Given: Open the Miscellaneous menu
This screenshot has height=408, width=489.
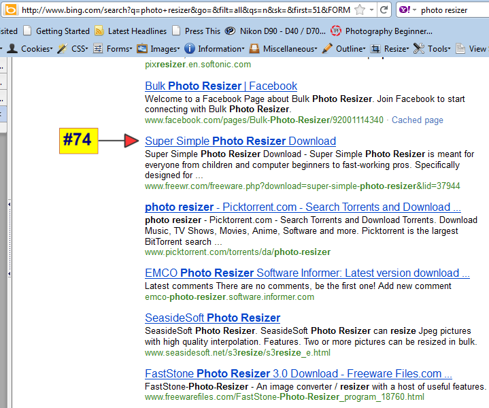Looking at the screenshot, I should click(290, 49).
